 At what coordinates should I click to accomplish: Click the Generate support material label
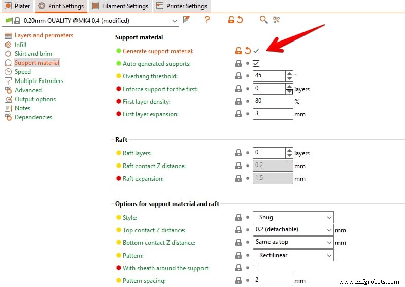[158, 51]
